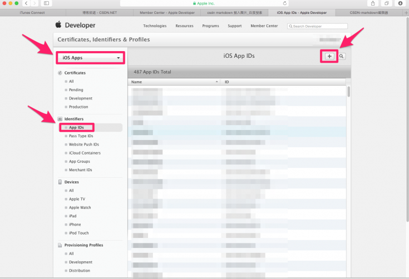Open Member Center link
The height and width of the screenshot is (279, 409).
[x=264, y=26]
